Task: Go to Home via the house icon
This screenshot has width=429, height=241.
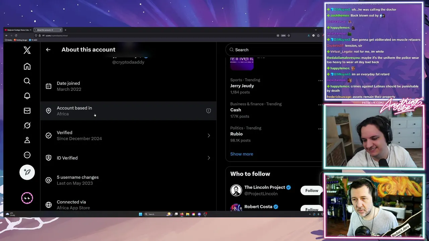Action: [x=27, y=66]
